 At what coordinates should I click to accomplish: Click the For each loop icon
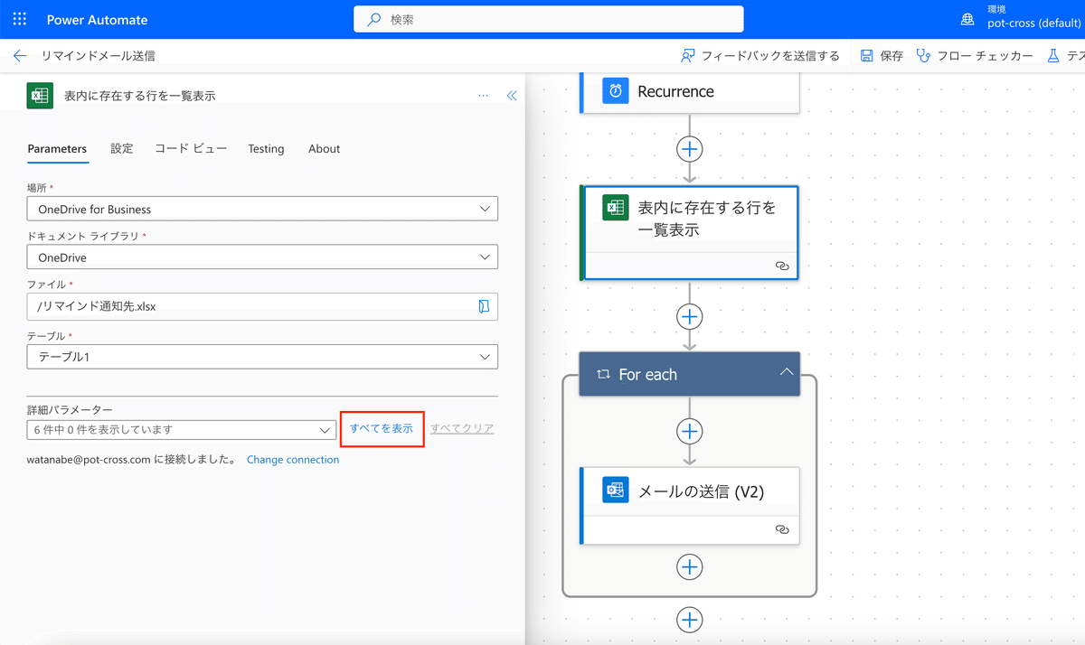(x=603, y=374)
